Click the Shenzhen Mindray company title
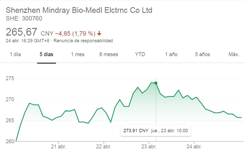The image size is (245, 156). [79, 10]
